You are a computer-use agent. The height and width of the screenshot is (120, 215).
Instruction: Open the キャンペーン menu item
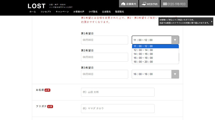62,12
